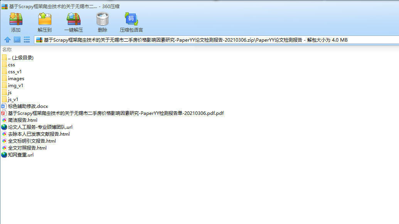Open the 压缩包语言 (Archive language) tool

(131, 19)
